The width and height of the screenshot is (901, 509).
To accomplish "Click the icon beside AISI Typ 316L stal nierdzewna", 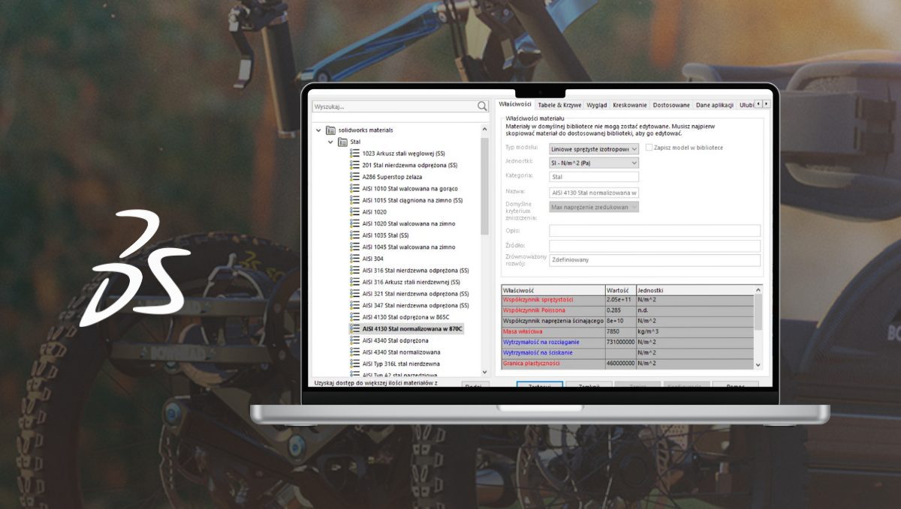I will (355, 364).
